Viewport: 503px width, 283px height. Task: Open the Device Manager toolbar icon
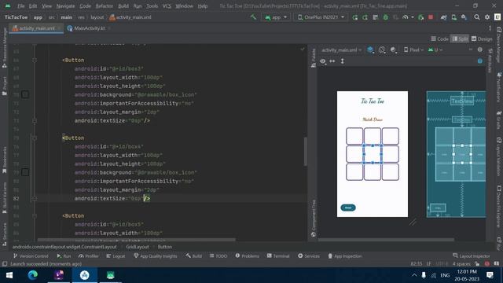[x=454, y=17]
